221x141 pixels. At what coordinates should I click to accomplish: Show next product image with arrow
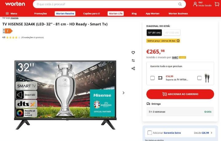pos(124,93)
